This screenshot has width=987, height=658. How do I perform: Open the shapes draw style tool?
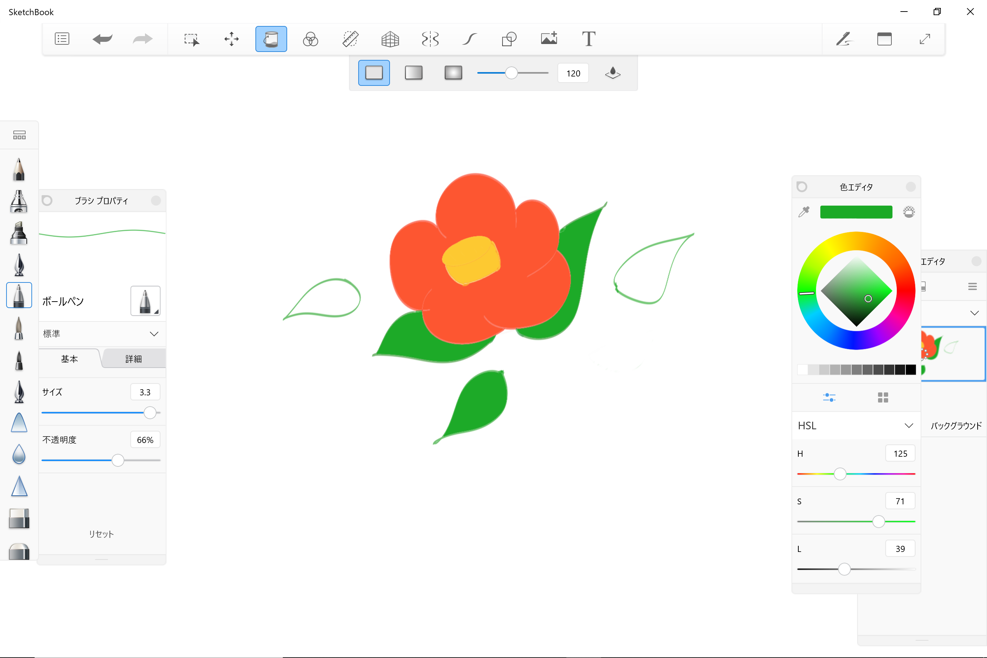click(x=509, y=39)
